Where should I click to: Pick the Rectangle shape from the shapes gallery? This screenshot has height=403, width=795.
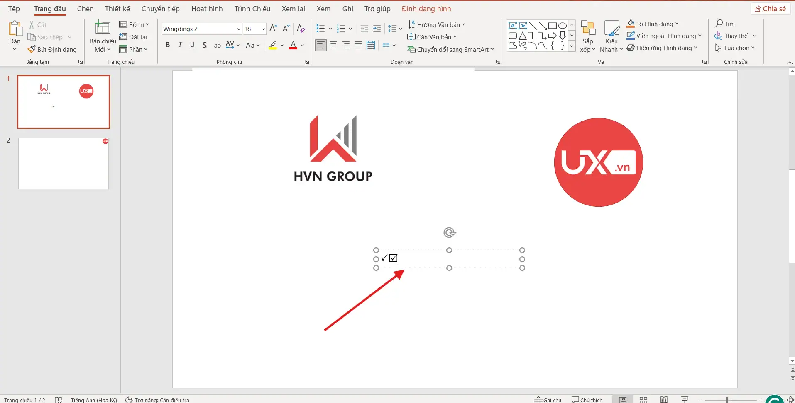pyautogui.click(x=553, y=26)
